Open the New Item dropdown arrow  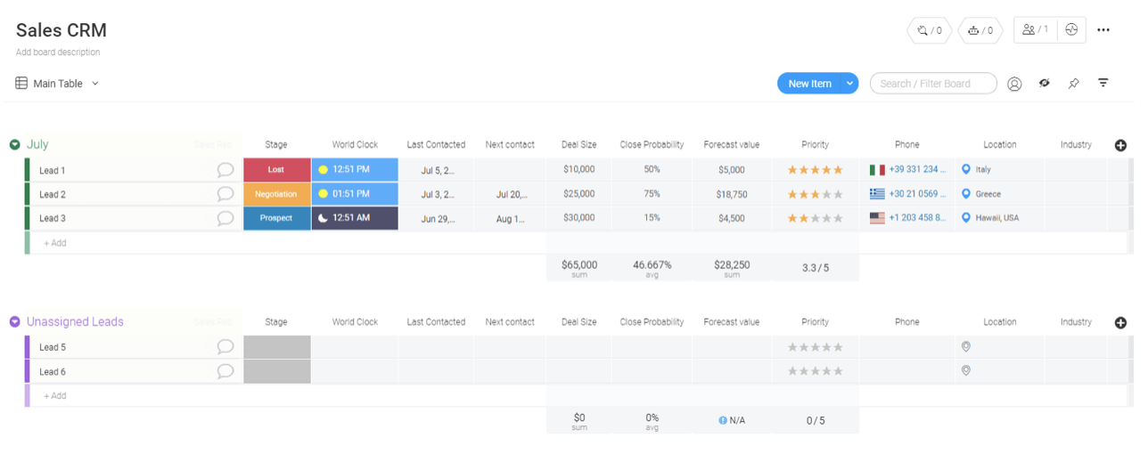pyautogui.click(x=850, y=84)
